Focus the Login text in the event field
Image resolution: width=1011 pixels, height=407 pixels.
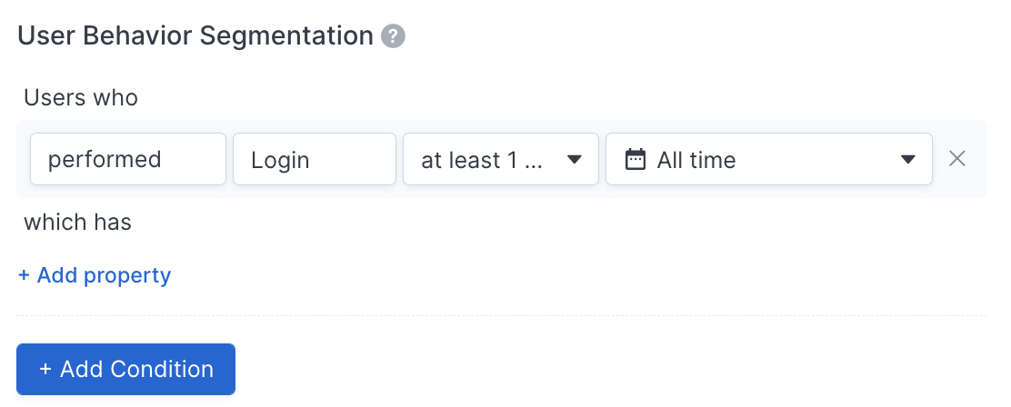coord(280,161)
